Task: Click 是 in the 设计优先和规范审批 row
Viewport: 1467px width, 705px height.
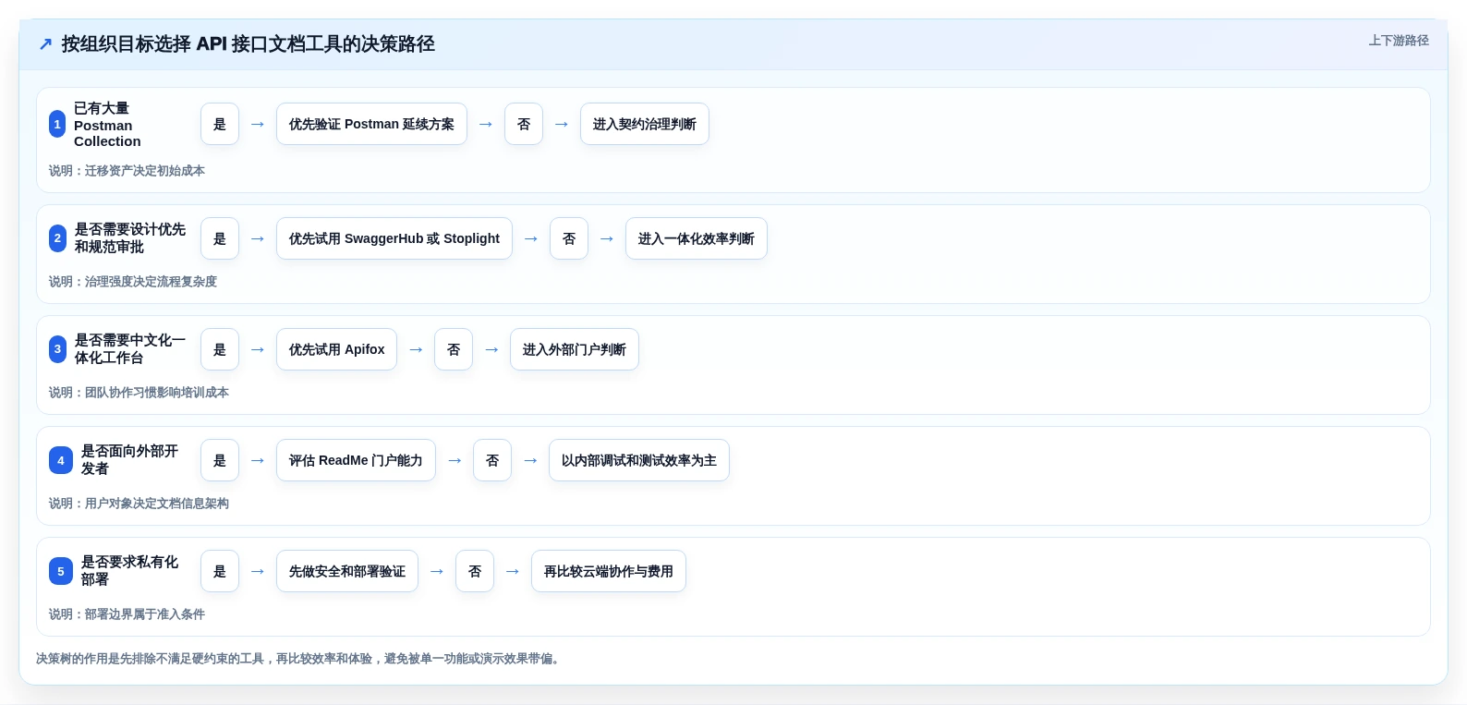Action: point(220,238)
